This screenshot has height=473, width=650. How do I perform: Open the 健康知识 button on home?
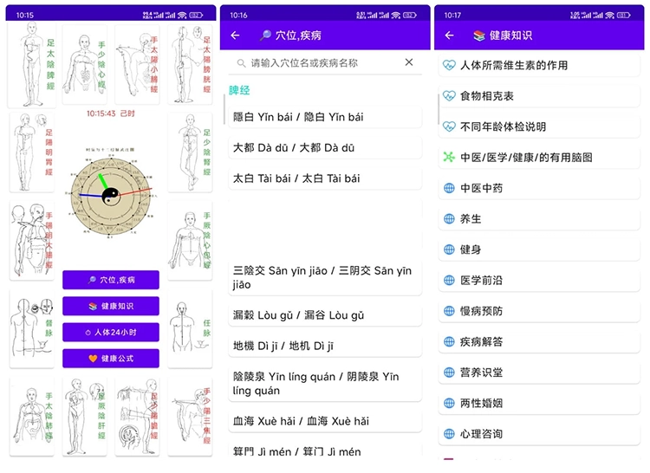[110, 306]
